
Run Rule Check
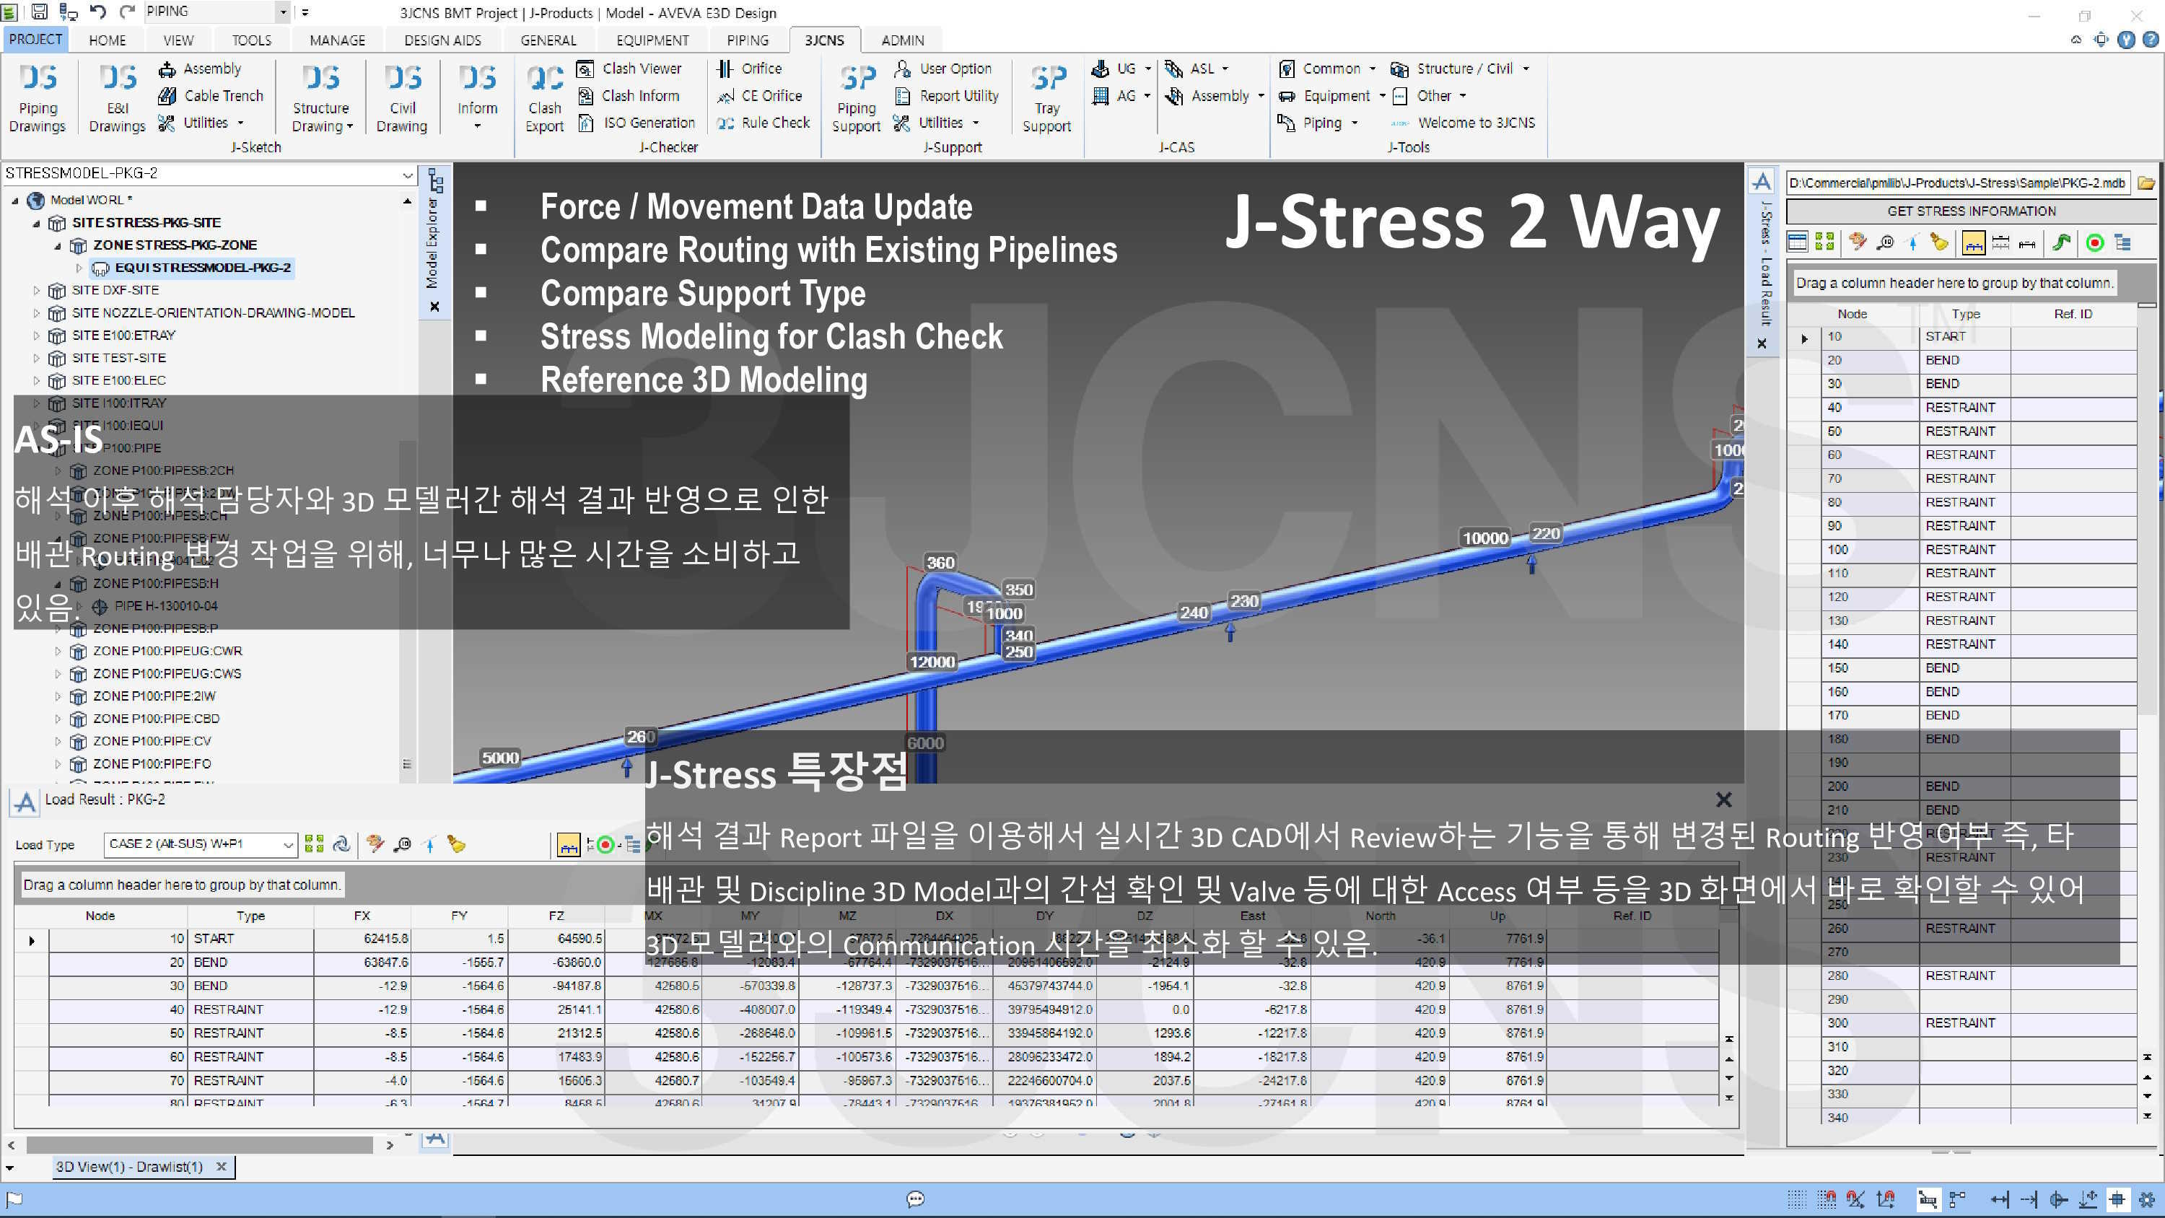[763, 123]
